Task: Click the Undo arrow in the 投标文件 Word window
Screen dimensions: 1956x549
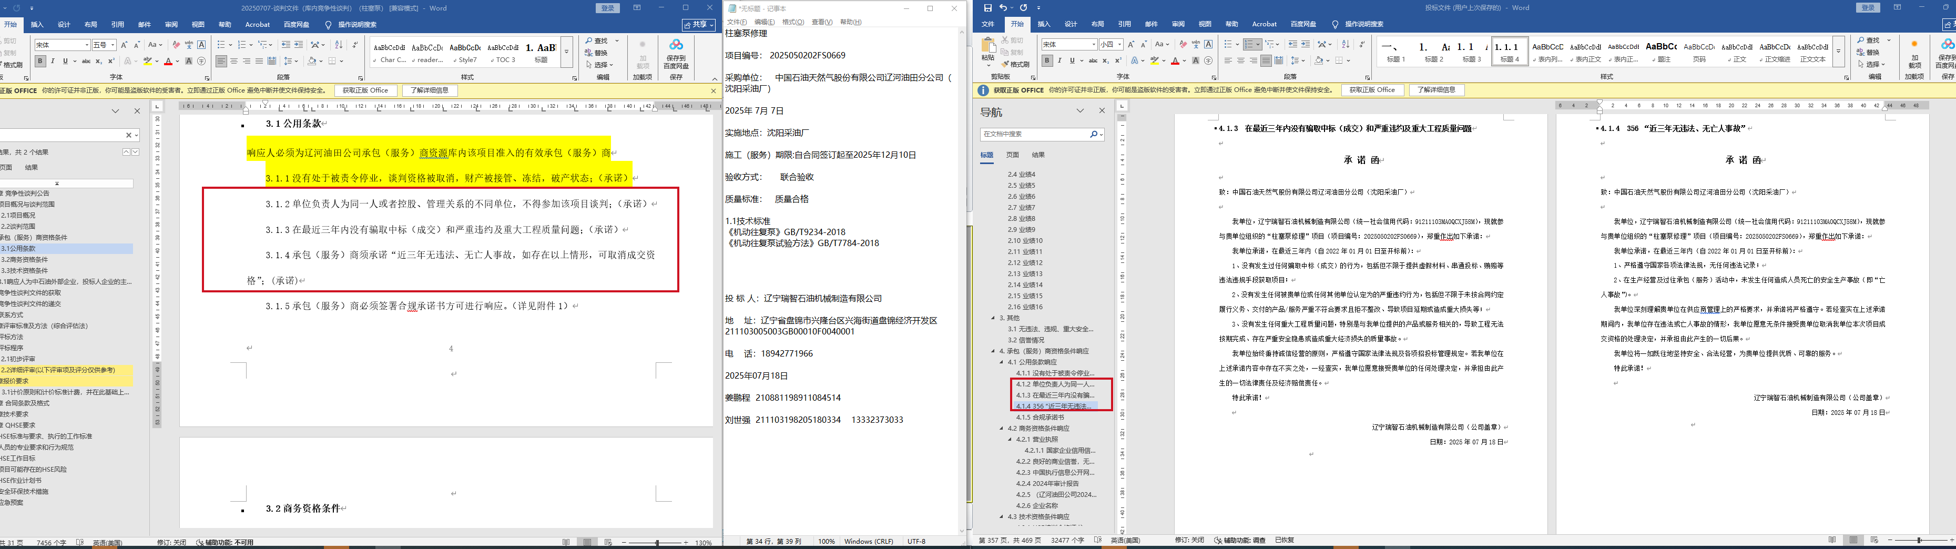Action: 1003,7
